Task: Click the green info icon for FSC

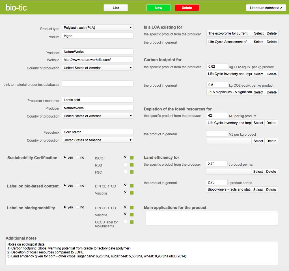Action: click(x=132, y=172)
